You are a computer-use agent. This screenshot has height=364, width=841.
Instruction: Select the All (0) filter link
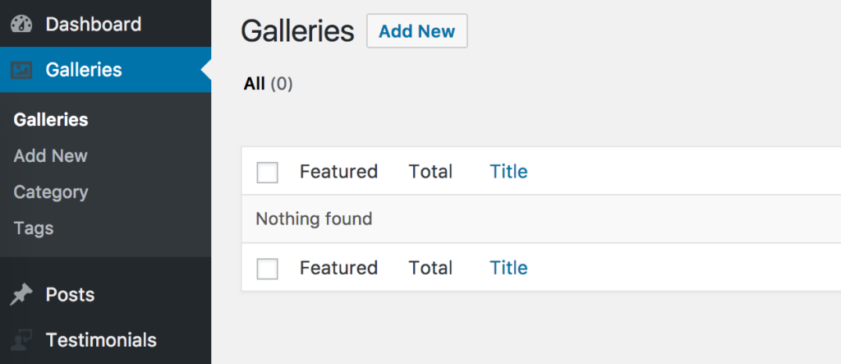269,84
